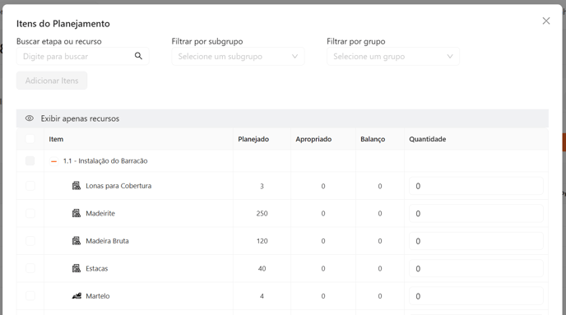The width and height of the screenshot is (566, 315).
Task: Click the eye icon for Exibir apenas recursos
Action: [30, 118]
